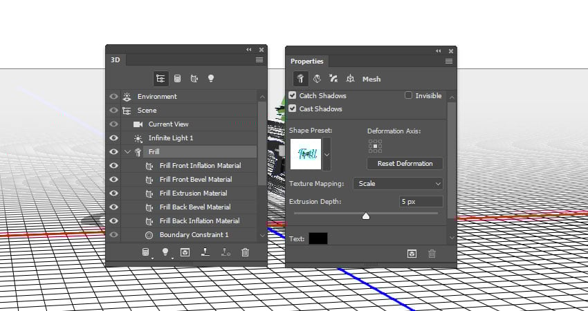
Task: Click Deformation Axis grid control
Action: (375, 146)
